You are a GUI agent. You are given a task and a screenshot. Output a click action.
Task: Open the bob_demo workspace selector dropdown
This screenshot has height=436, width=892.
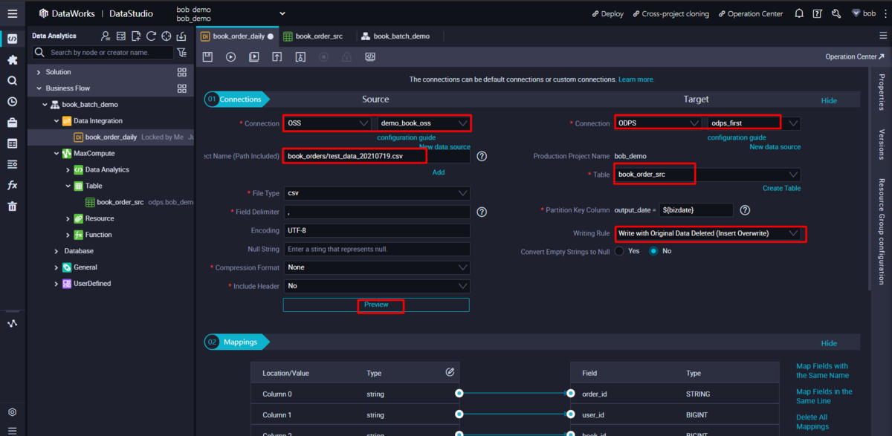(282, 13)
